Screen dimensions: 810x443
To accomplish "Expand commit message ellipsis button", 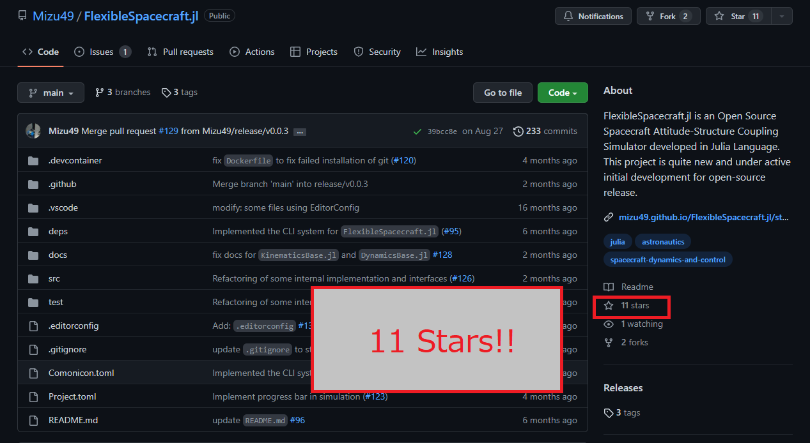I will (x=300, y=131).
